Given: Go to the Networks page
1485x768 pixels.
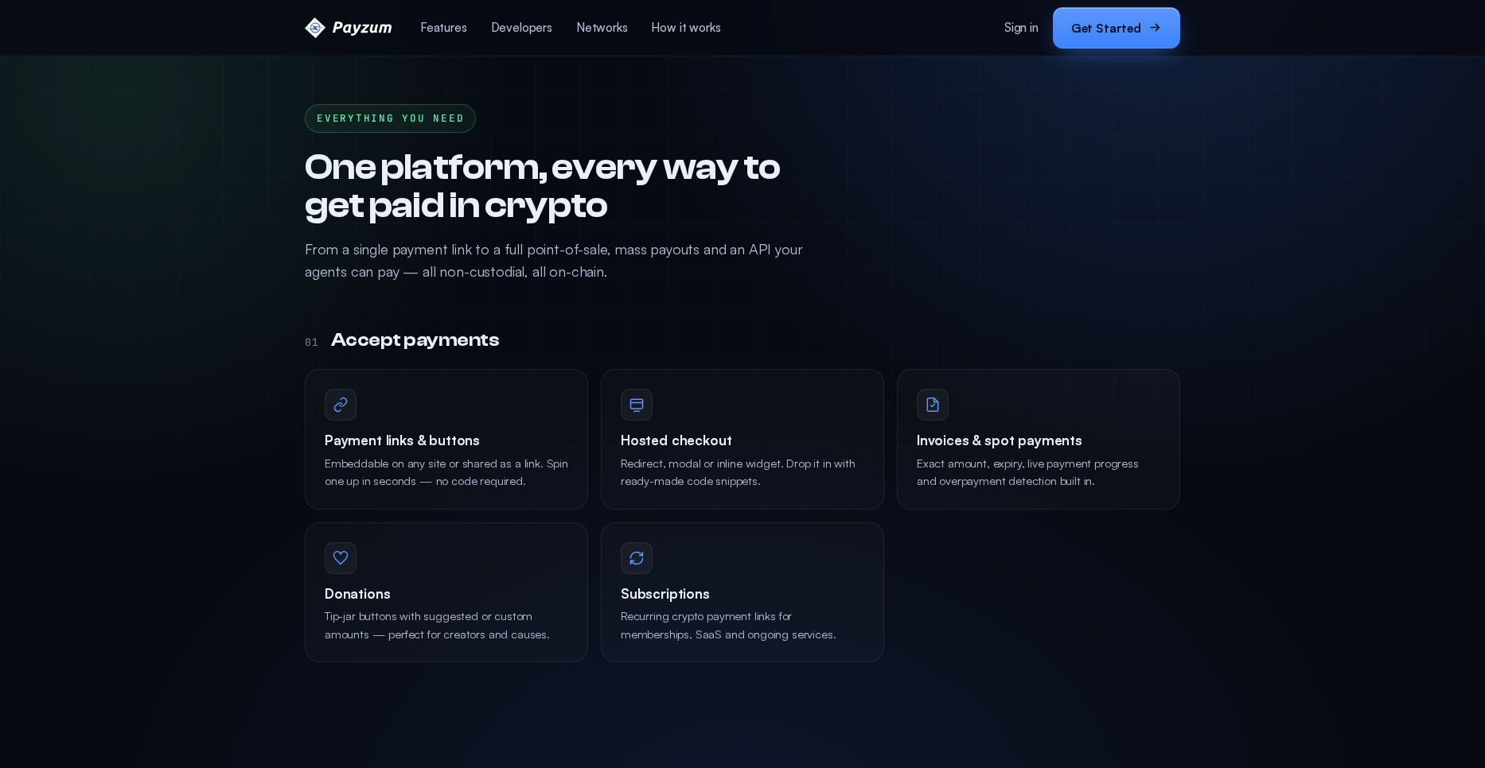Looking at the screenshot, I should tap(602, 28).
